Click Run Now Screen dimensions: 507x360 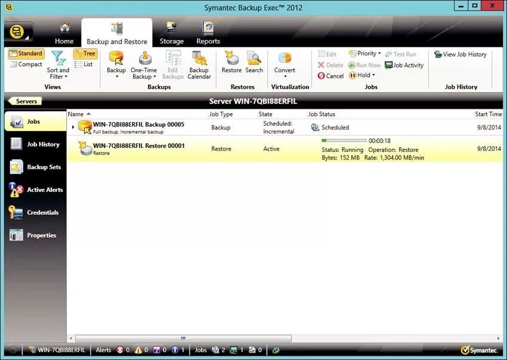[x=364, y=65]
